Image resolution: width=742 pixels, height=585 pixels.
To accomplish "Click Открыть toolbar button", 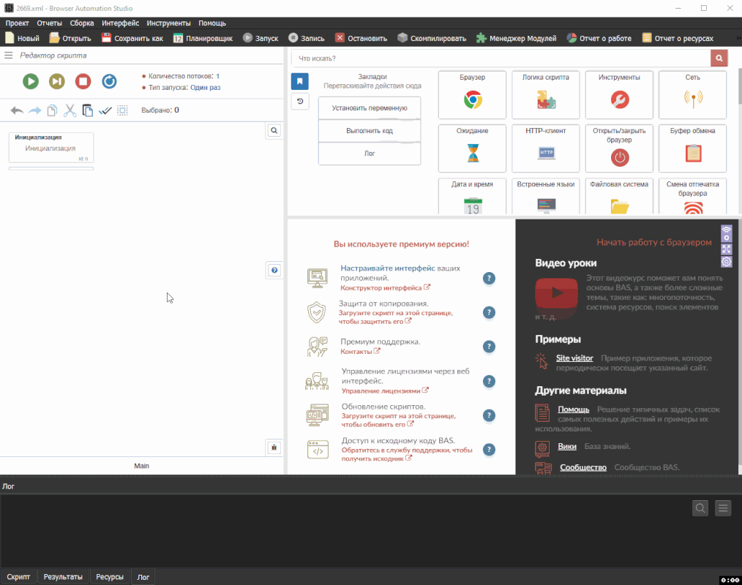I will tap(70, 38).
